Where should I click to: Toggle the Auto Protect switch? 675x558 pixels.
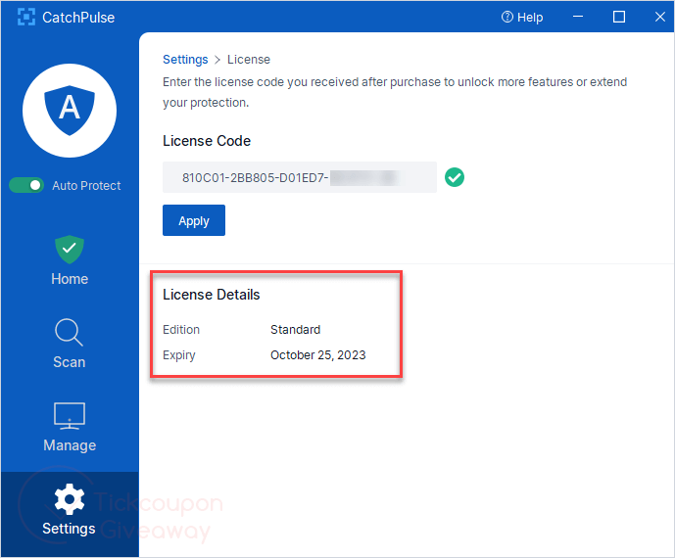coord(26,185)
